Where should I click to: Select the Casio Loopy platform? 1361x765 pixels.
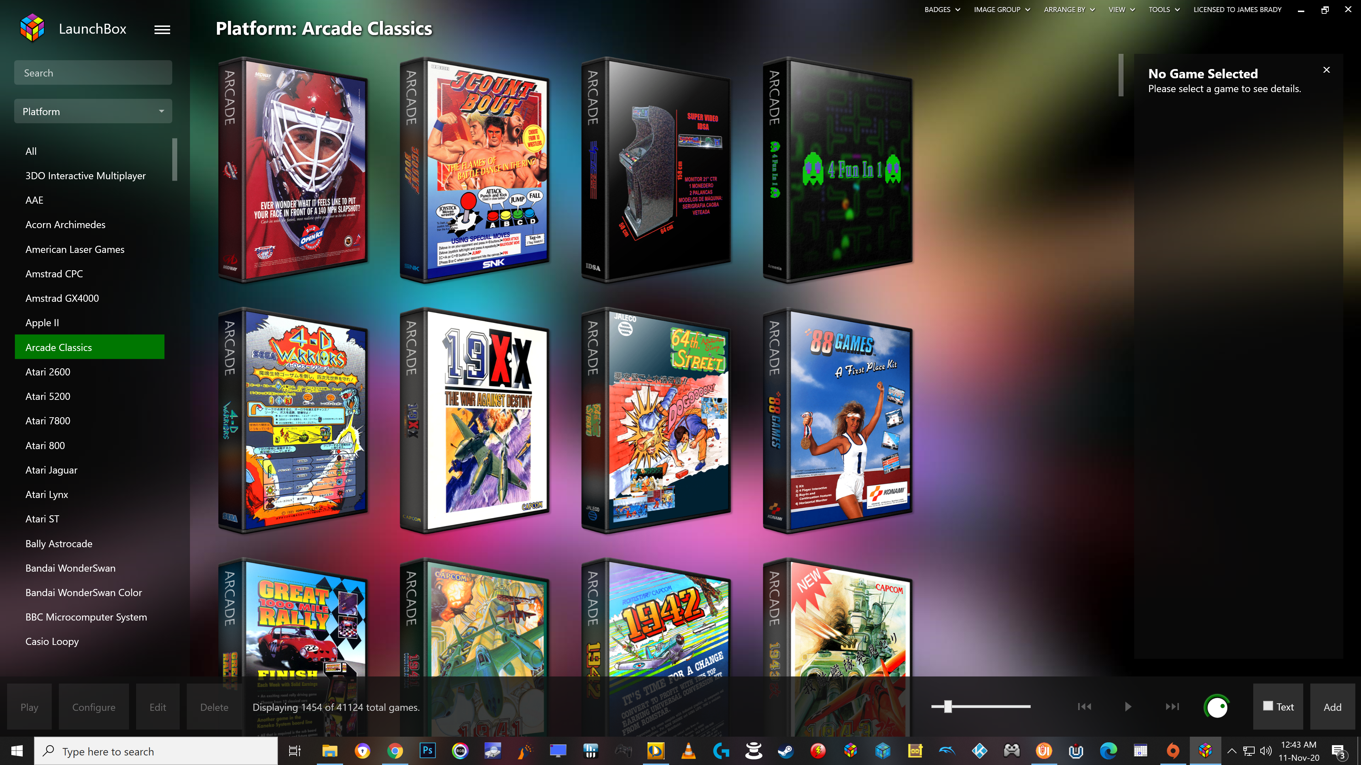(90, 642)
